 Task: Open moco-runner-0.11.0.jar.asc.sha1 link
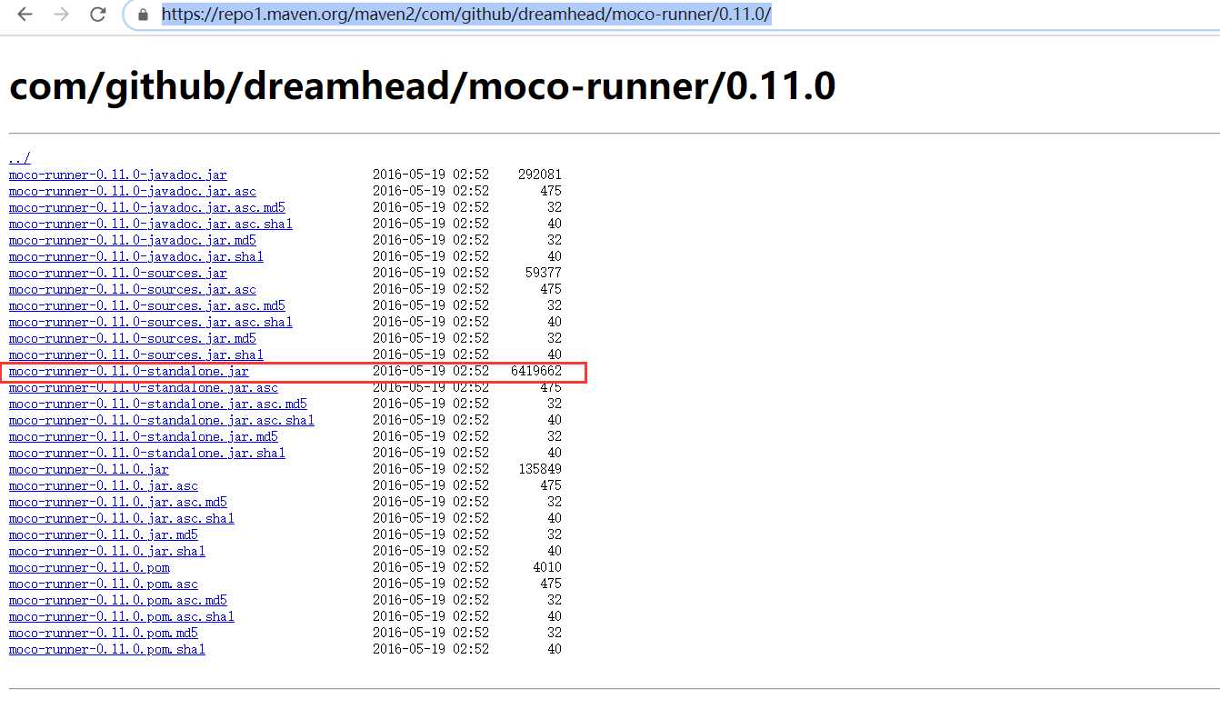pos(122,518)
